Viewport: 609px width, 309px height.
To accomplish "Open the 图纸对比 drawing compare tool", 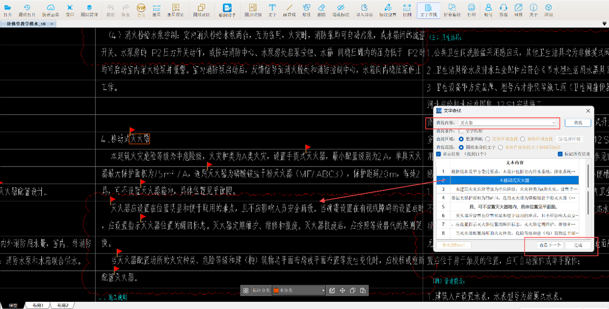I will [202, 10].
